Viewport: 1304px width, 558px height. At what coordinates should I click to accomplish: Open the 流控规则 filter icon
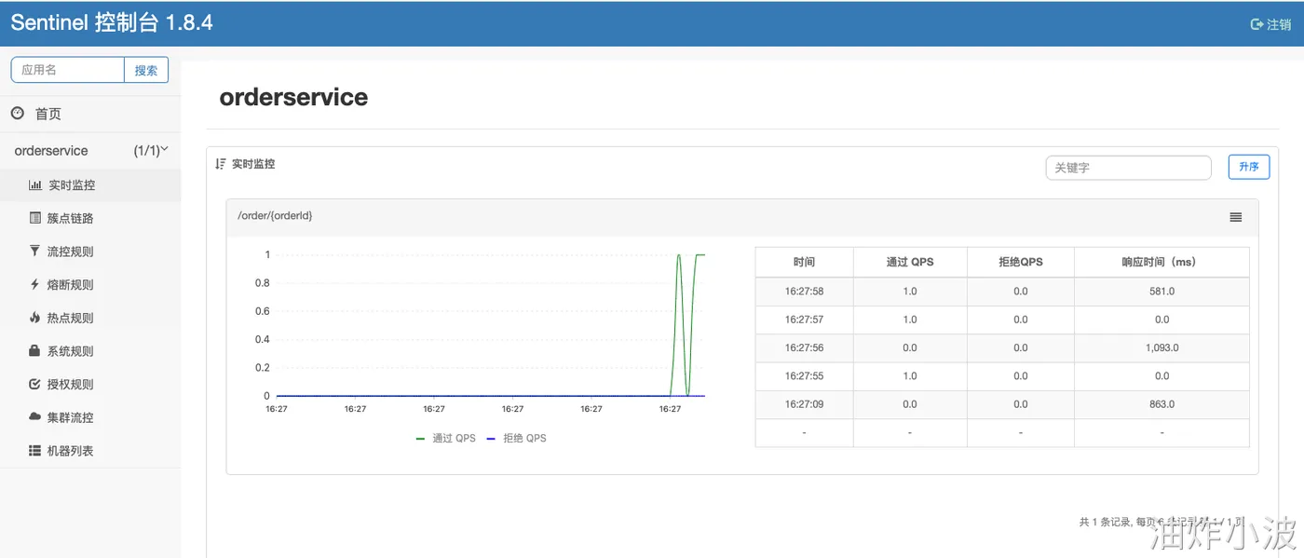pyautogui.click(x=35, y=252)
